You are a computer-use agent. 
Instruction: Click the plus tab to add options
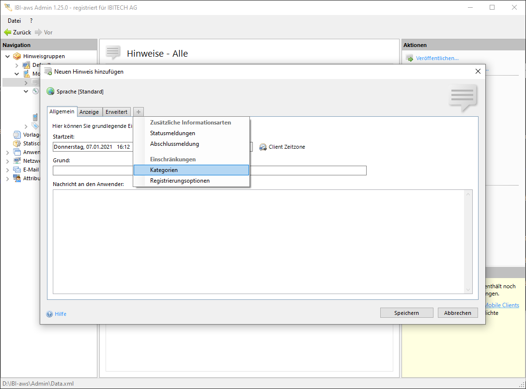pos(139,112)
